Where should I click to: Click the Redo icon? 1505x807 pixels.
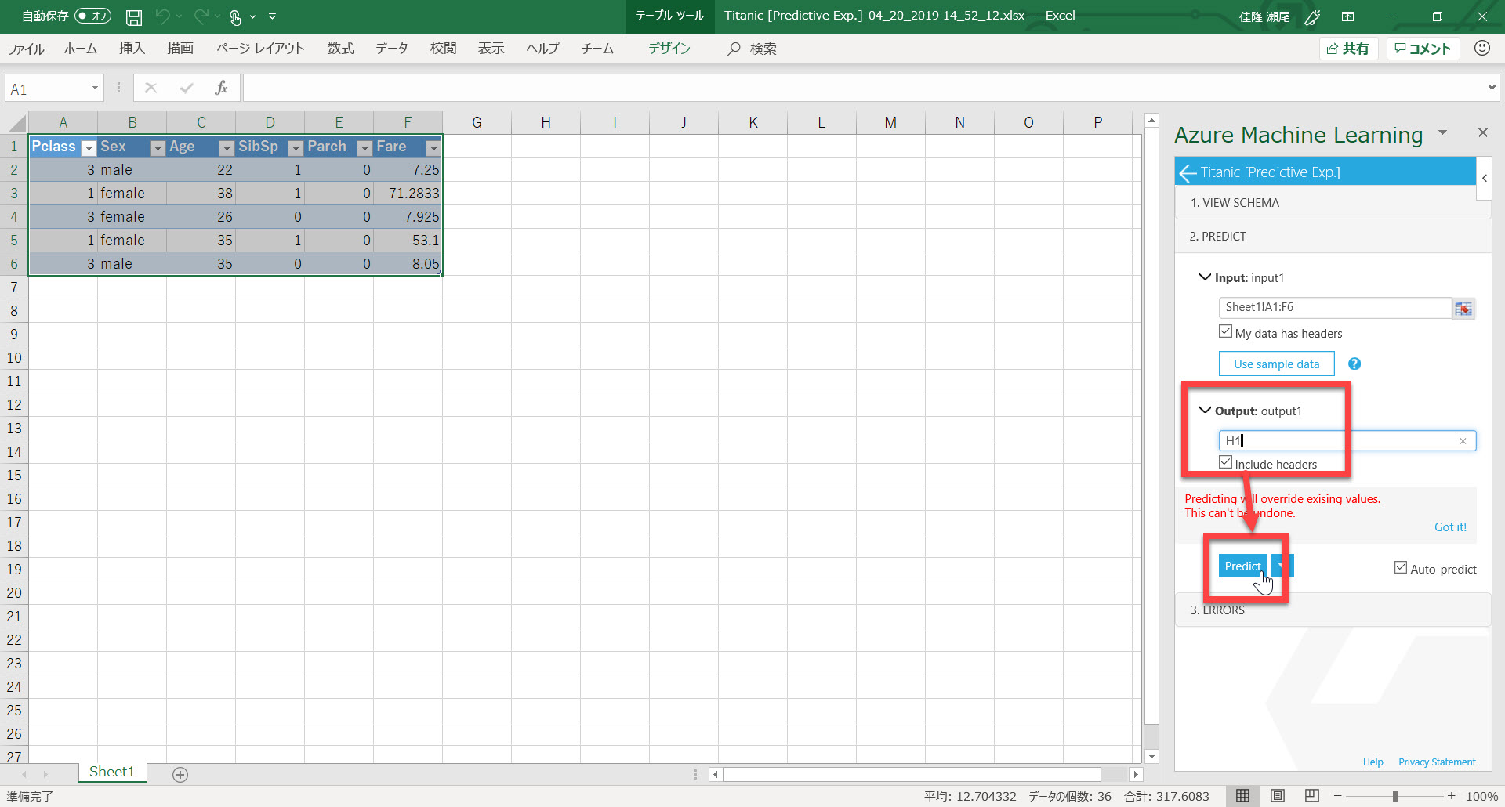click(x=201, y=16)
